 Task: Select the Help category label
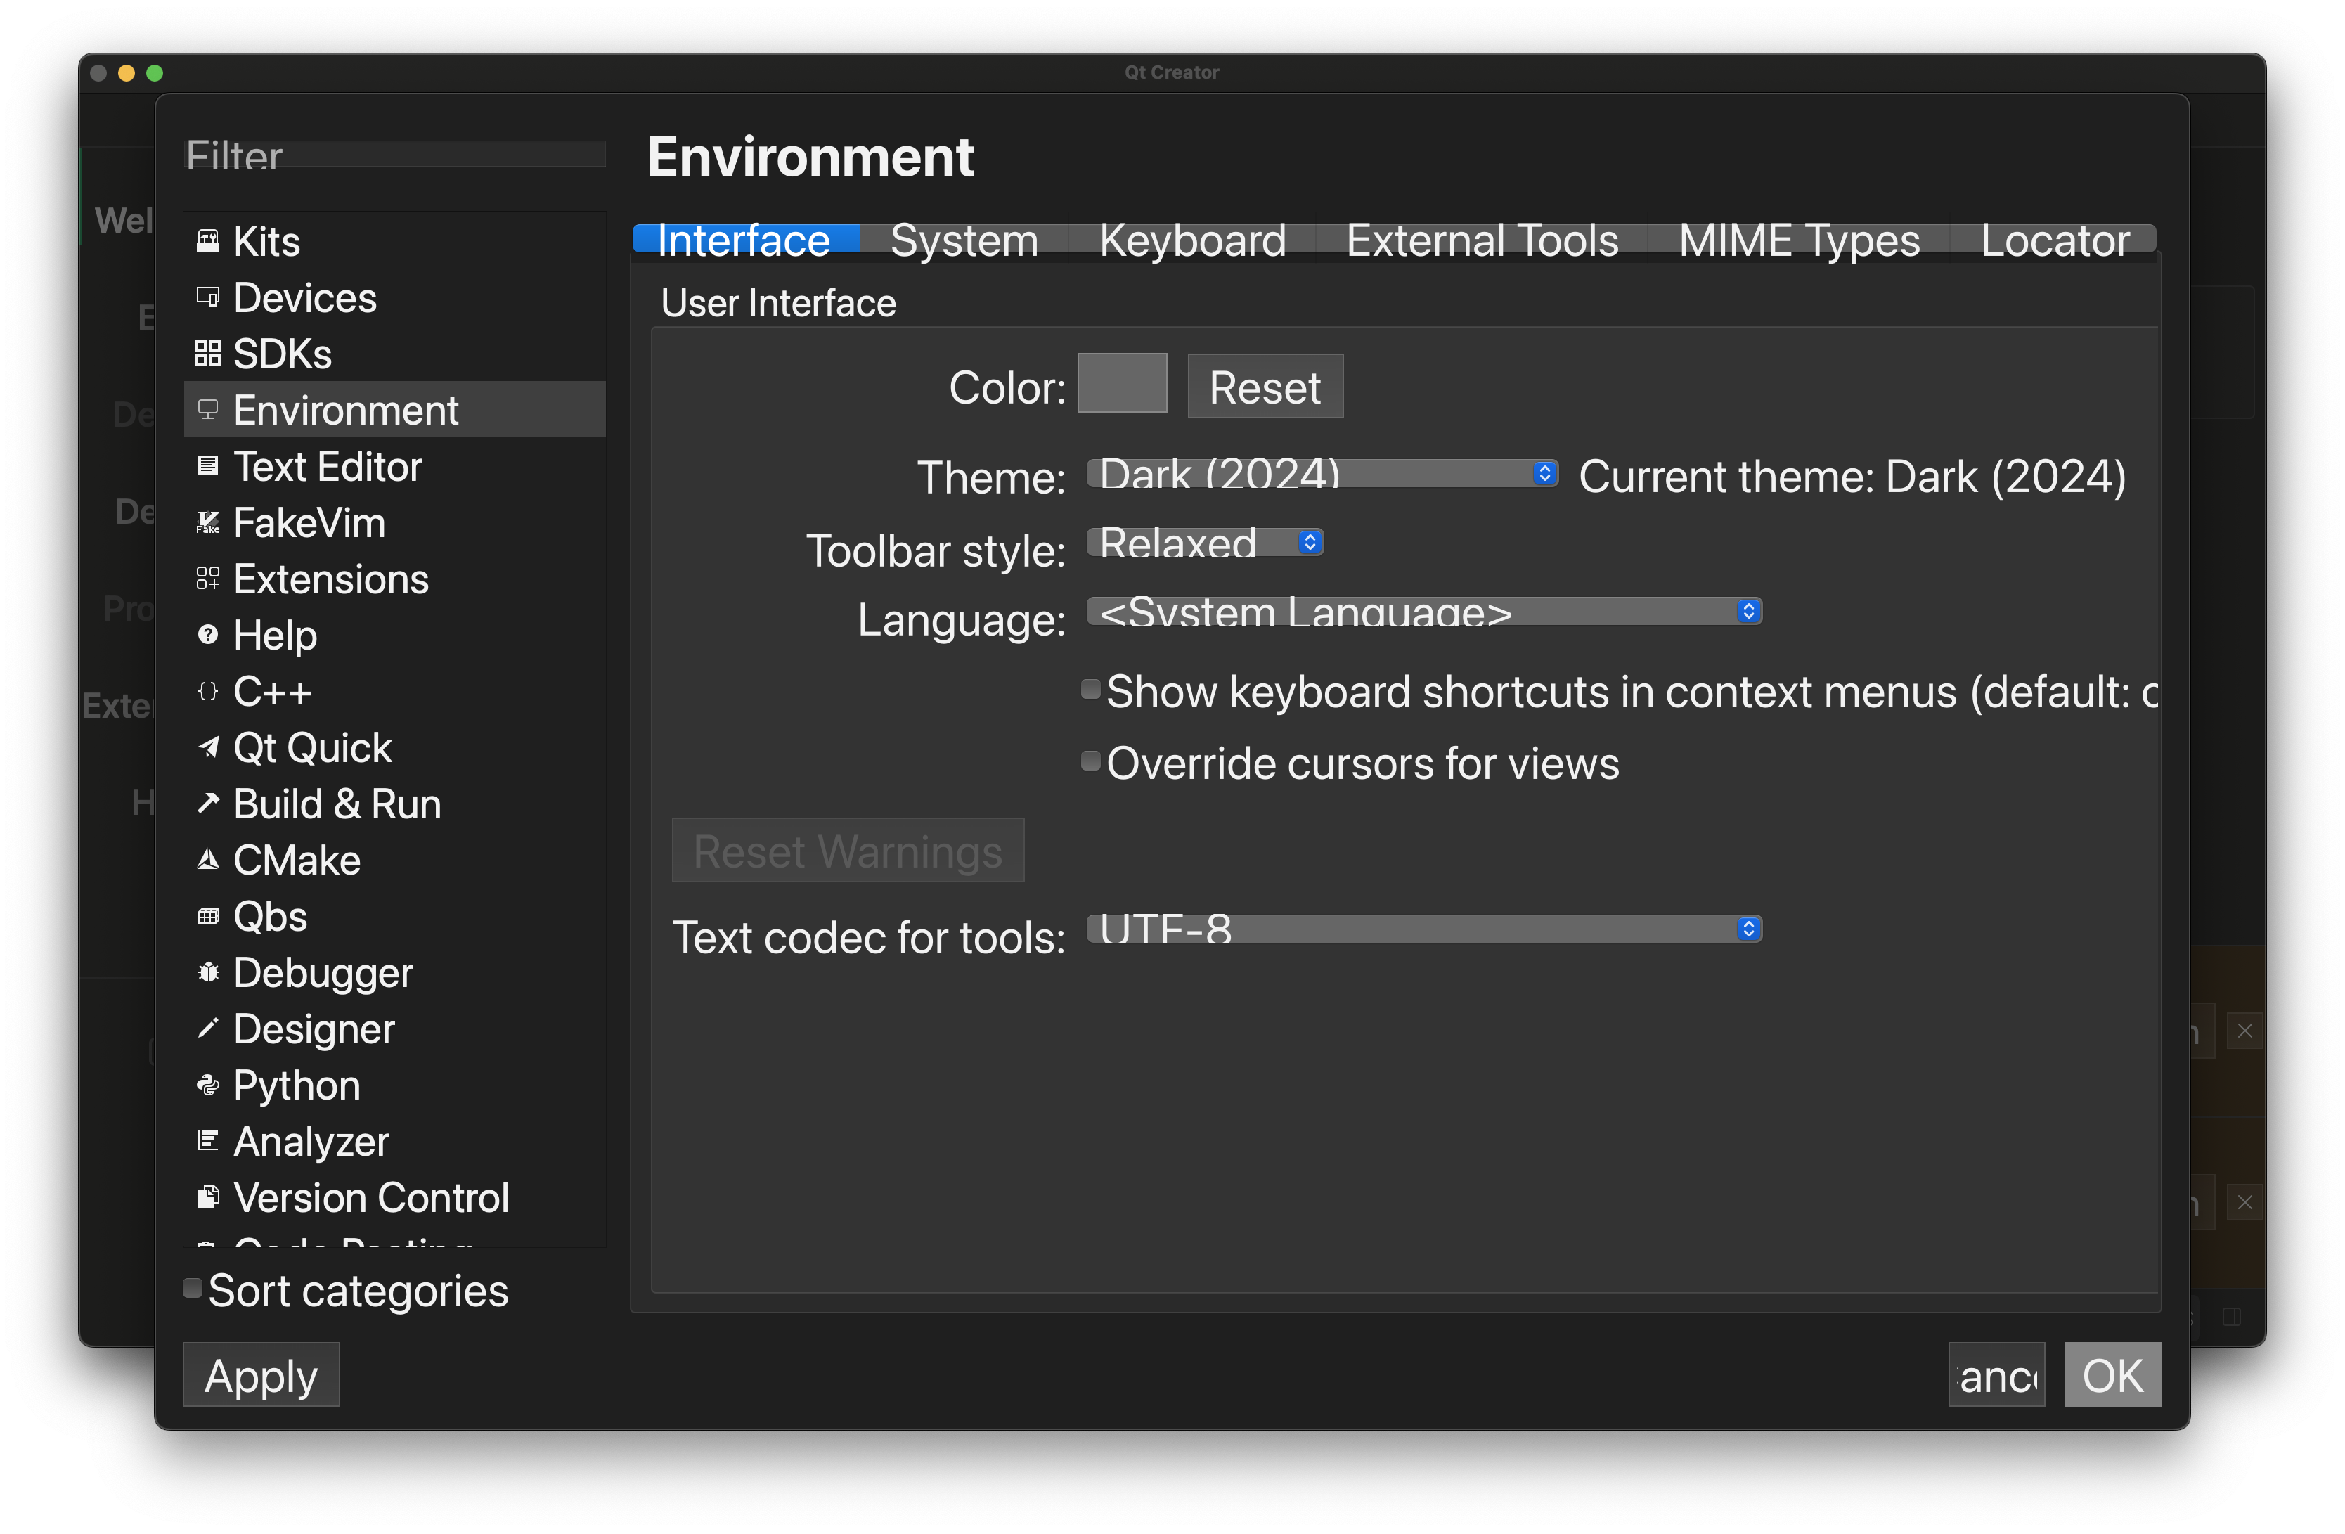coord(275,635)
